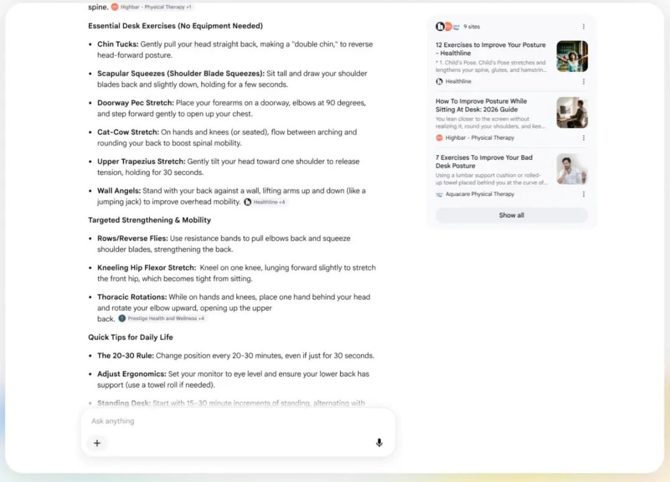Click the Healthline +4 citation chip
The height and width of the screenshot is (482, 670).
[x=265, y=202]
